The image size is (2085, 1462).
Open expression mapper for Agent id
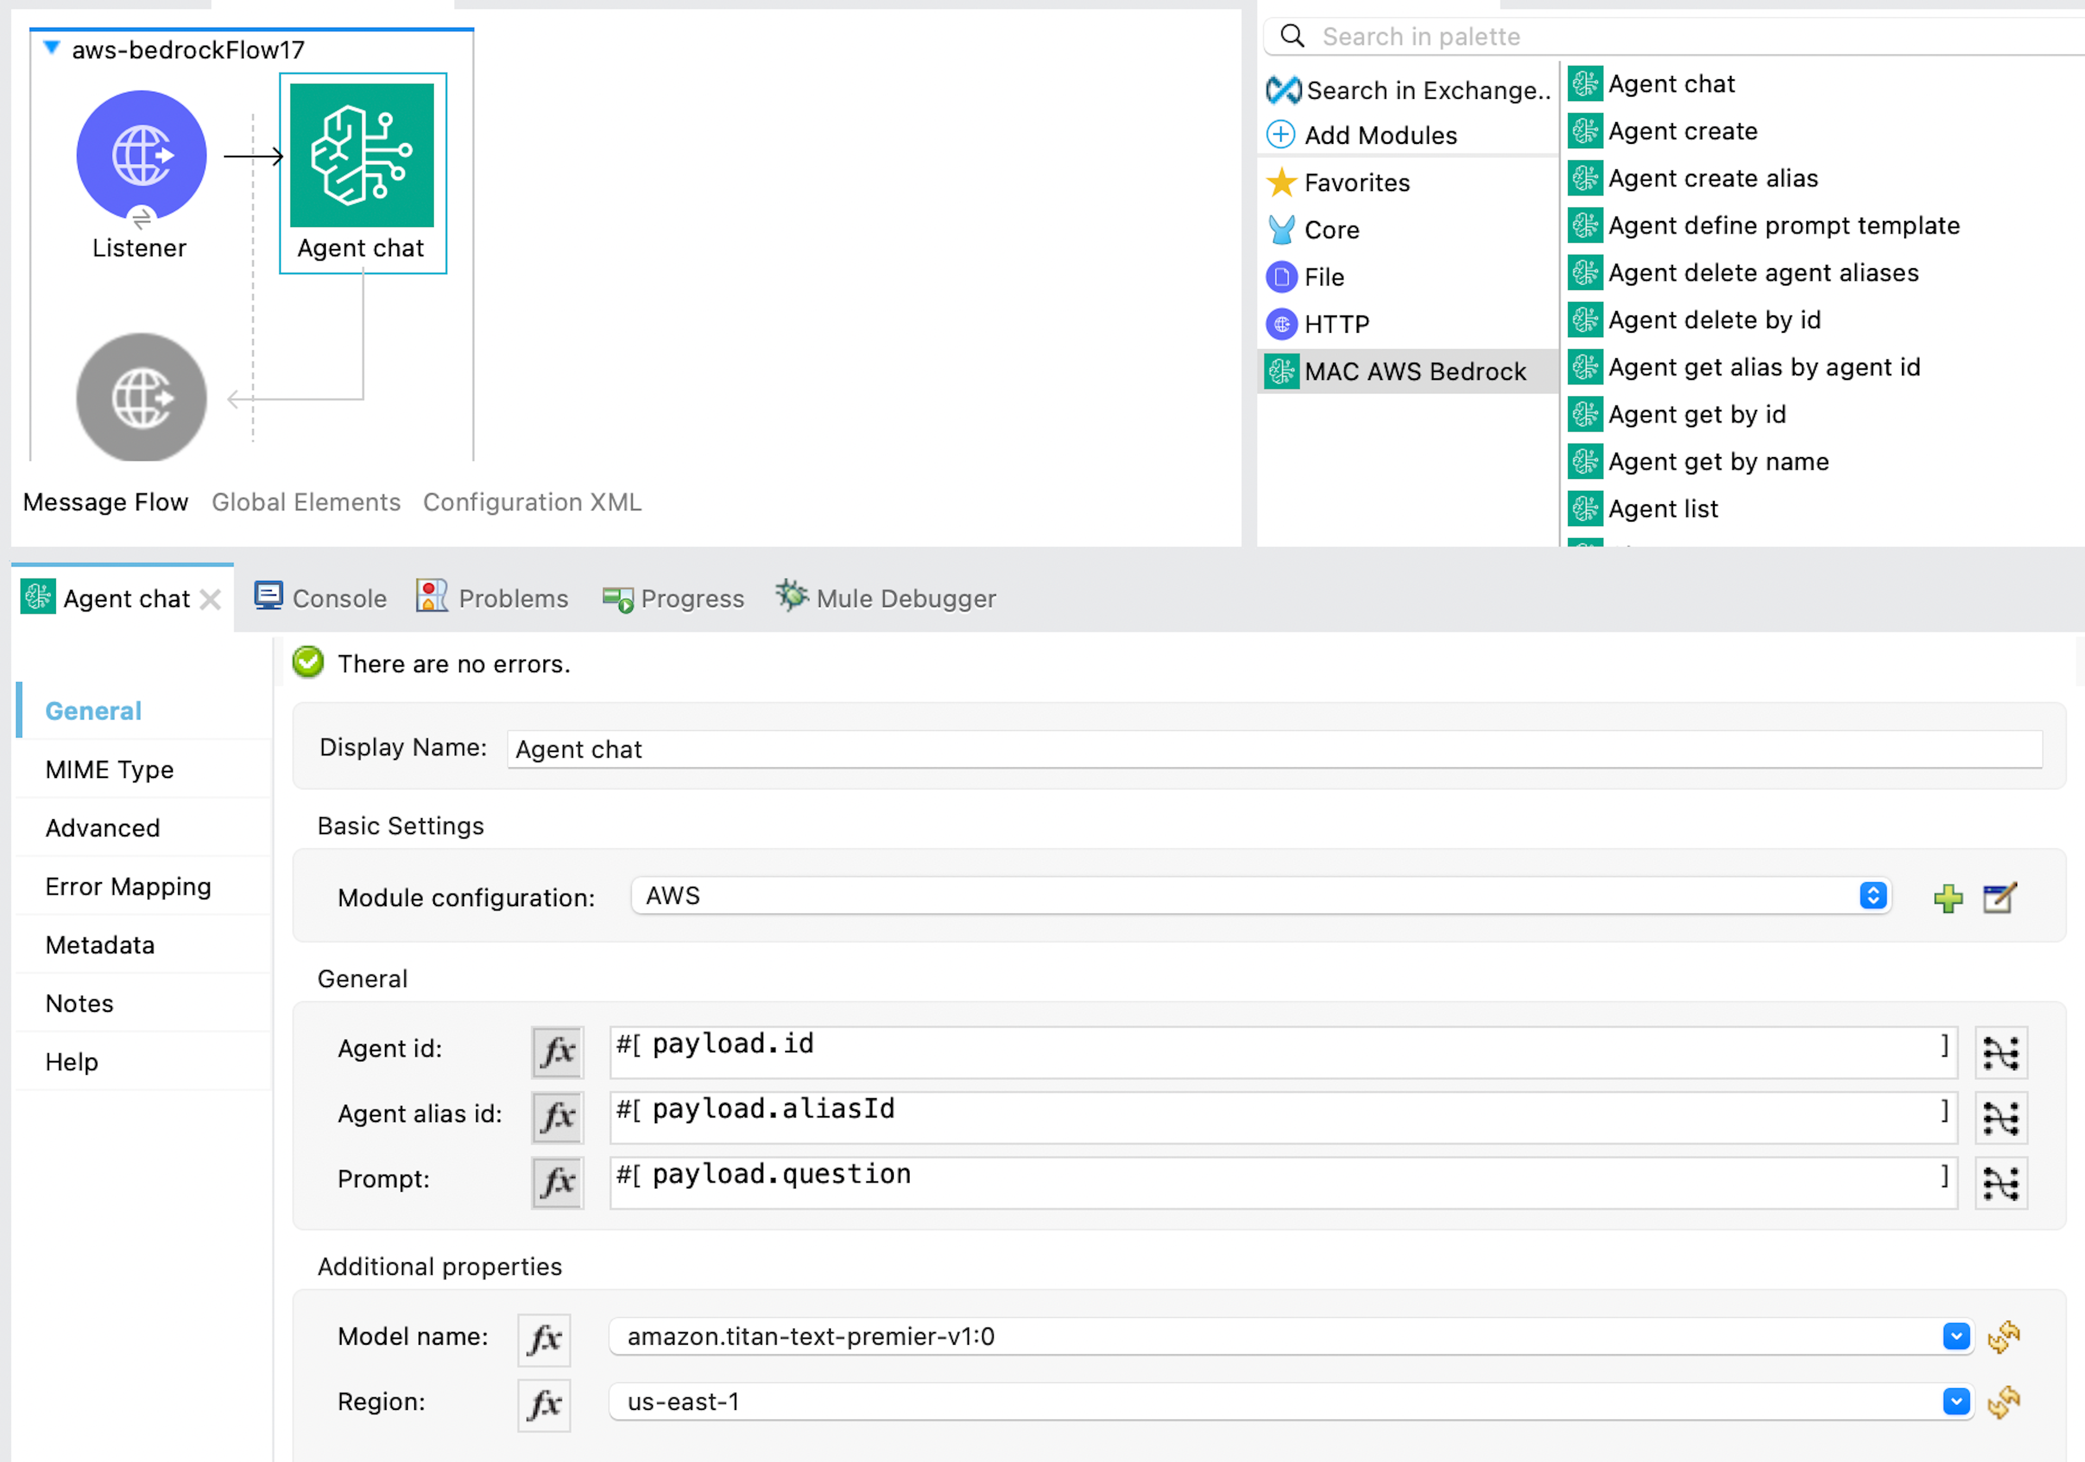(x=2000, y=1053)
